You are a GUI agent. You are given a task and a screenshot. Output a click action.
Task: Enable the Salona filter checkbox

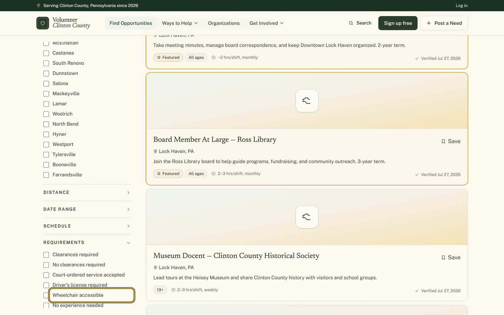(46, 83)
